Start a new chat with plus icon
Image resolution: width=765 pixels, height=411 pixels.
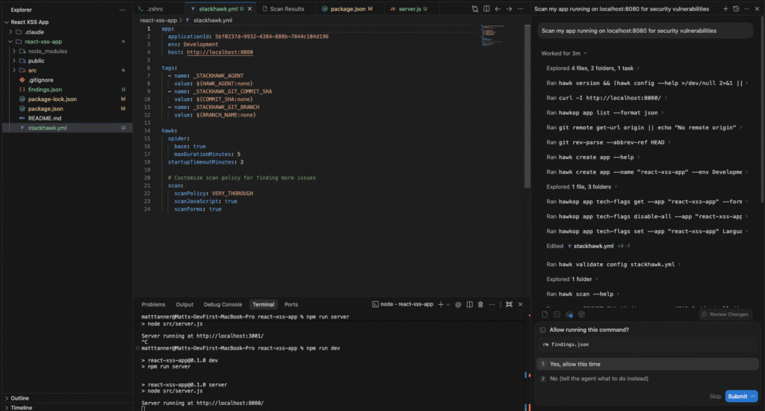pyautogui.click(x=725, y=9)
